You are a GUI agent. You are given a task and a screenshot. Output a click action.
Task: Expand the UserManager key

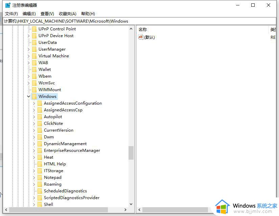pyautogui.click(x=28, y=49)
